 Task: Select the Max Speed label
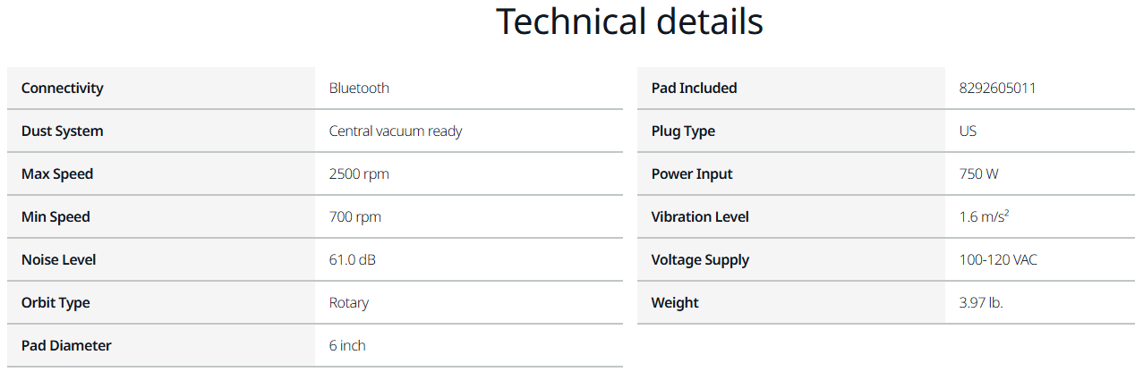pos(57,173)
